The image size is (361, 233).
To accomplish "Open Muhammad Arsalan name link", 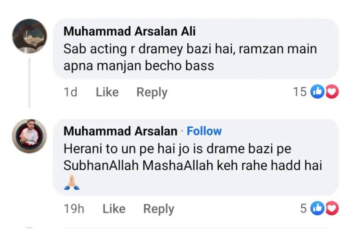I will [x=120, y=131].
